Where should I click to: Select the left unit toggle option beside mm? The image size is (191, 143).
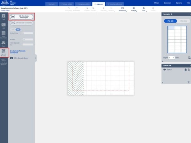click(13, 30)
